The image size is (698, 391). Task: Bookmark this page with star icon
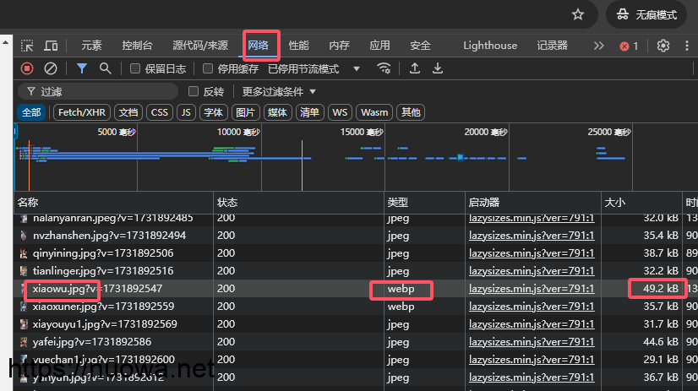click(578, 14)
